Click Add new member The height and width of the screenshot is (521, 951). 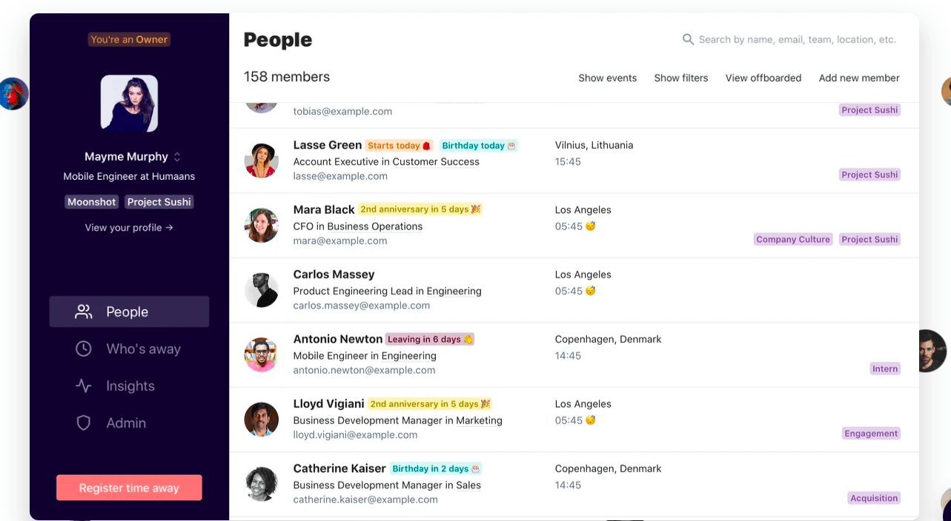click(858, 78)
